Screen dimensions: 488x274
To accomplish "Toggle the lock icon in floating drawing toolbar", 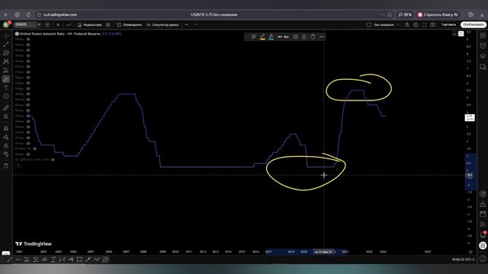I will [x=304, y=37].
